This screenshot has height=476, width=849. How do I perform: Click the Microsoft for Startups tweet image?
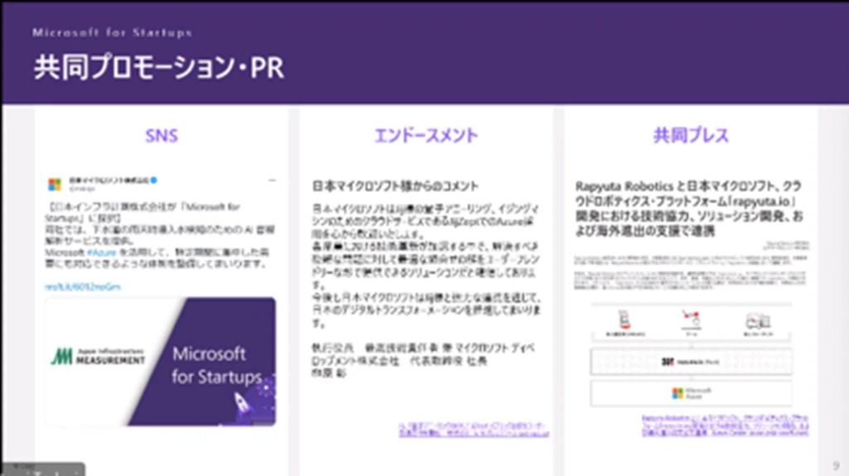pyautogui.click(x=160, y=361)
